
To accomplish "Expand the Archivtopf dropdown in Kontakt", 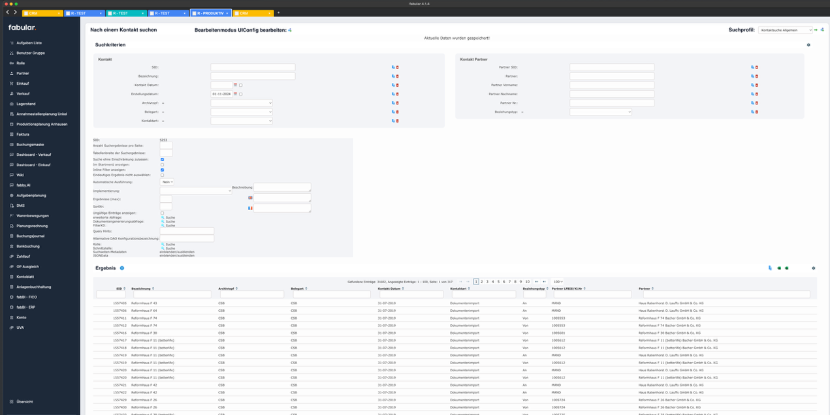I will pyautogui.click(x=241, y=103).
